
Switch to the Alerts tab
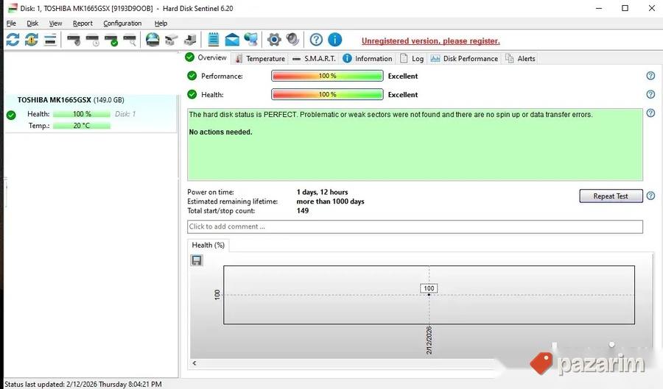point(521,59)
